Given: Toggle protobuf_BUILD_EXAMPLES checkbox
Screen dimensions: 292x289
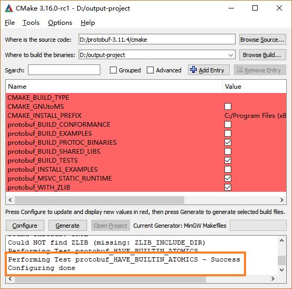Looking at the screenshot, I should tap(228, 134).
